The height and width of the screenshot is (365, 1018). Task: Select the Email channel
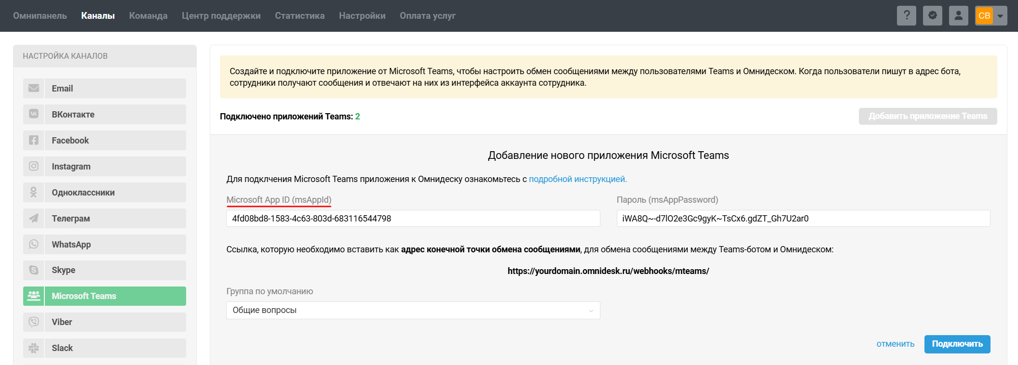point(105,89)
